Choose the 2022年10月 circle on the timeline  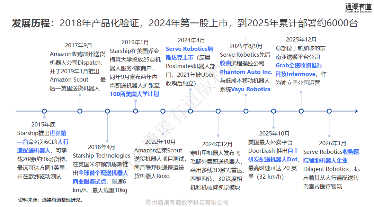[x=163, y=111]
